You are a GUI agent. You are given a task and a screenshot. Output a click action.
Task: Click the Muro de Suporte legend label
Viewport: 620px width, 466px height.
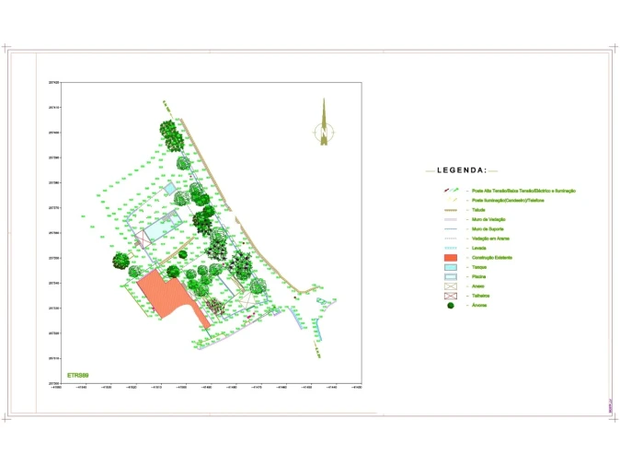(488, 229)
